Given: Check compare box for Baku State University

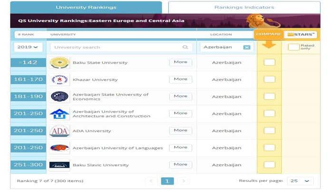Looking at the screenshot, I should point(269,62).
